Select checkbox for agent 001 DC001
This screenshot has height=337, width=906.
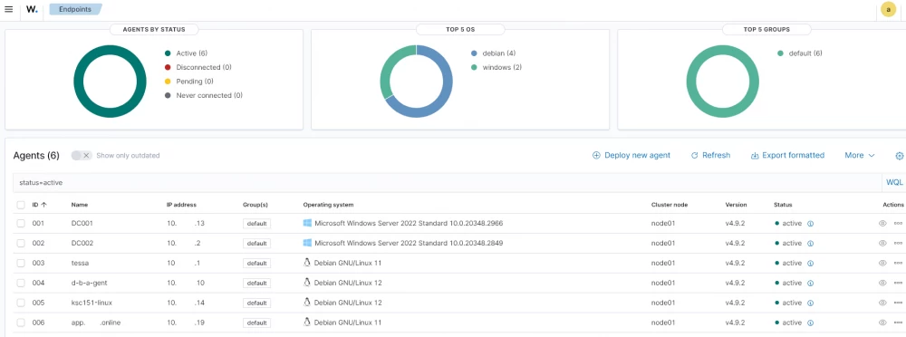[x=21, y=224]
